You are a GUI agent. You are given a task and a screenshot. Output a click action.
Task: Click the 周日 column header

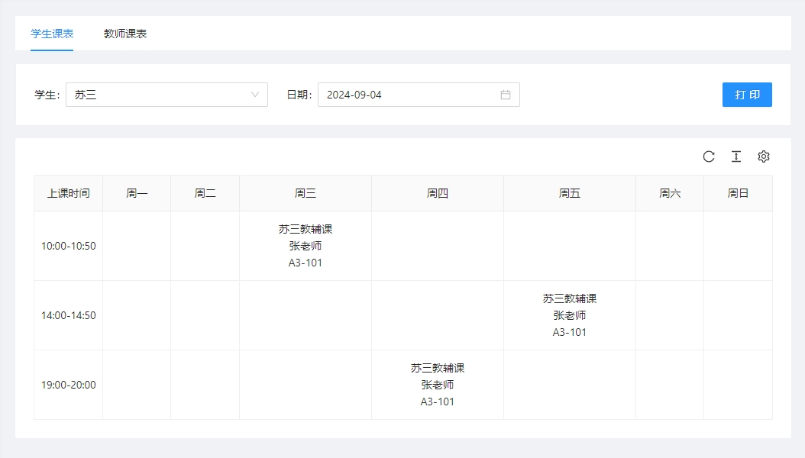tap(738, 194)
